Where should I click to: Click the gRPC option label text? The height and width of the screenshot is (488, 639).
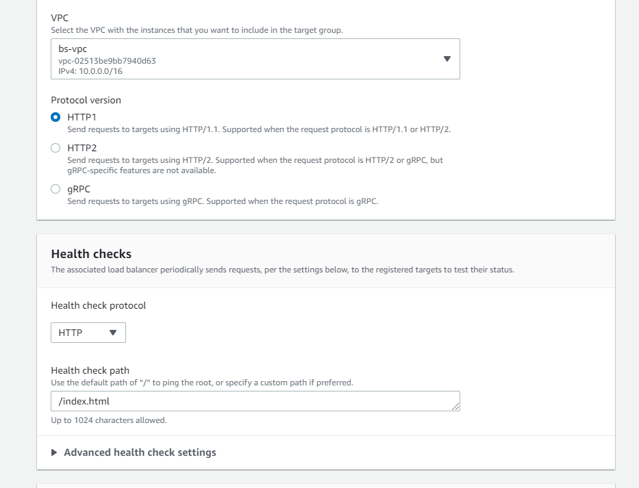[x=79, y=189]
